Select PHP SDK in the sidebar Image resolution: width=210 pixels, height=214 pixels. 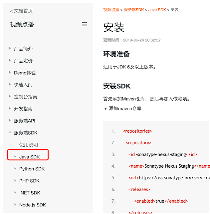pos(29,181)
